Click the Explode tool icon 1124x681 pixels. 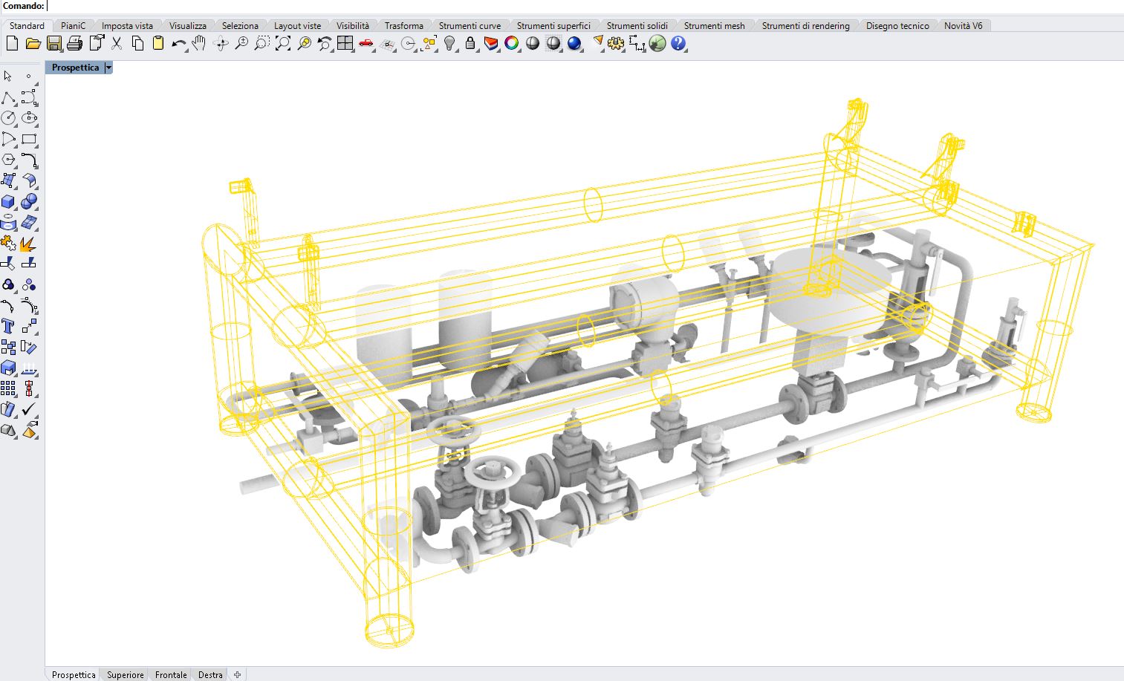point(29,243)
